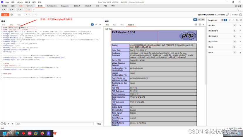Search Repeater tabs with magnifier icon

[238, 10]
